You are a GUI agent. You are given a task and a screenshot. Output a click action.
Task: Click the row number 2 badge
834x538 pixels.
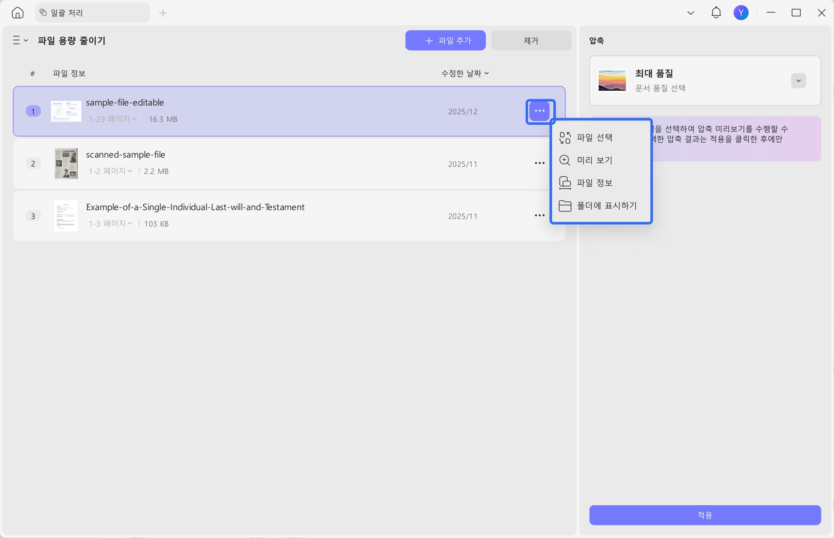33,164
